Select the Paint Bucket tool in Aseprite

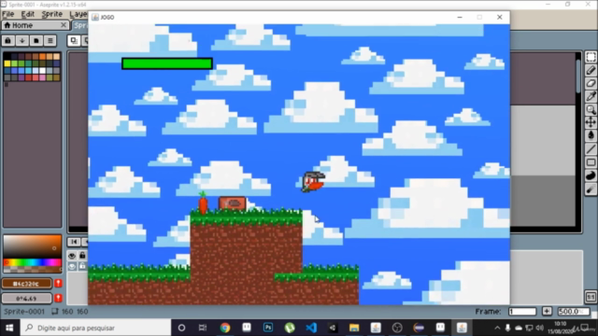coord(591,135)
